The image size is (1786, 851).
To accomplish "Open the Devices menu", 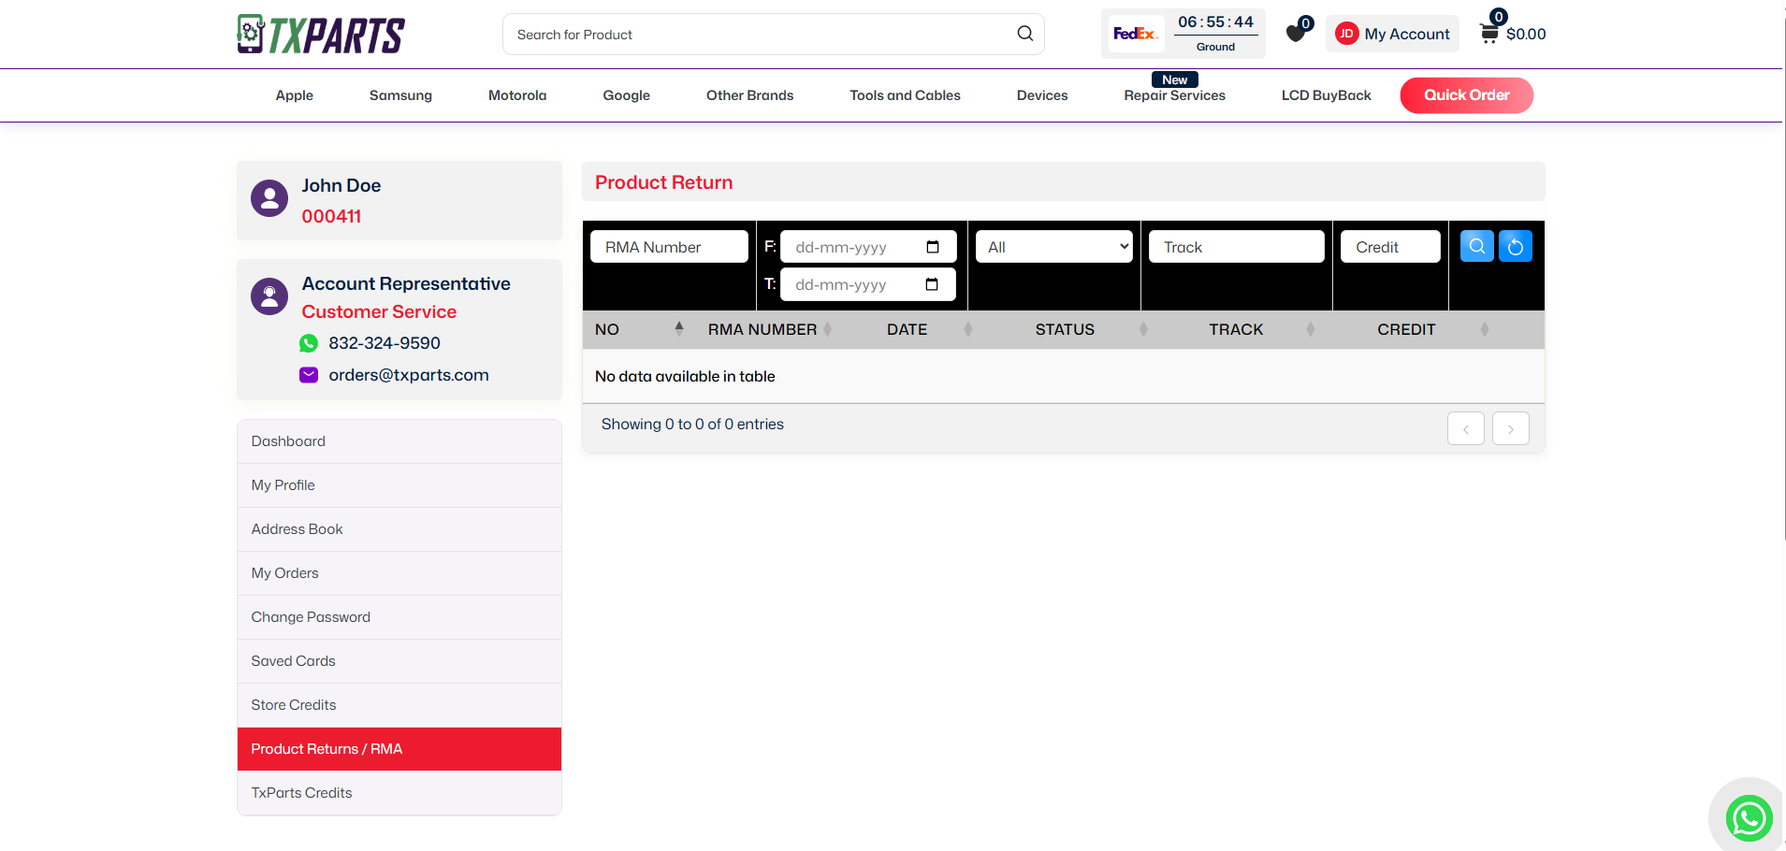I will pos(1042,95).
